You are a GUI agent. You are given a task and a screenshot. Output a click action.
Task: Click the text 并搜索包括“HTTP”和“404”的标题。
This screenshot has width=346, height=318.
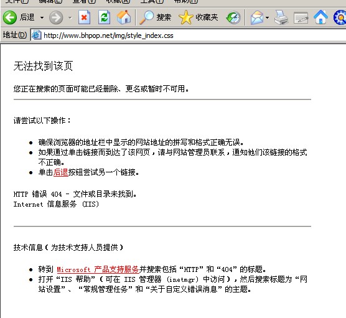pos(203,269)
